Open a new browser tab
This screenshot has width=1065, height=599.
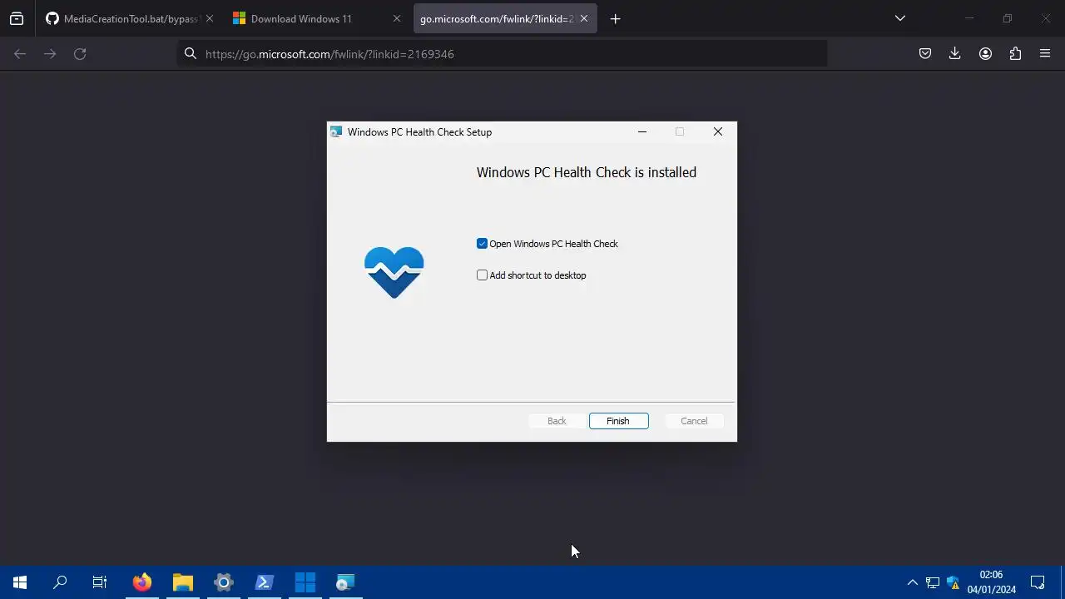[x=615, y=18]
